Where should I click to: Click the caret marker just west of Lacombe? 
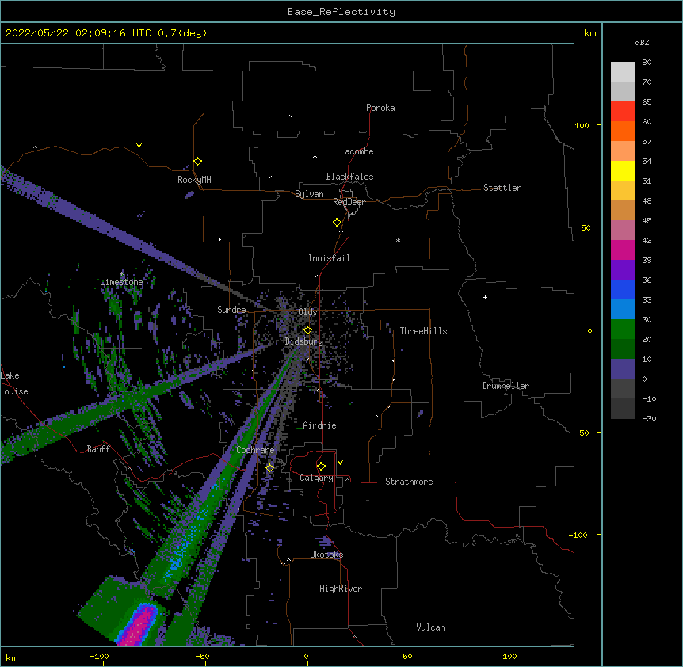(315, 157)
